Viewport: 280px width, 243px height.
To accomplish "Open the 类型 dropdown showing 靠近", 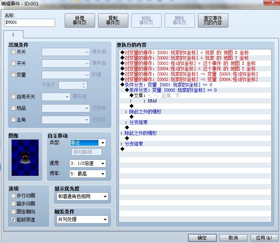I will pyautogui.click(x=88, y=143).
